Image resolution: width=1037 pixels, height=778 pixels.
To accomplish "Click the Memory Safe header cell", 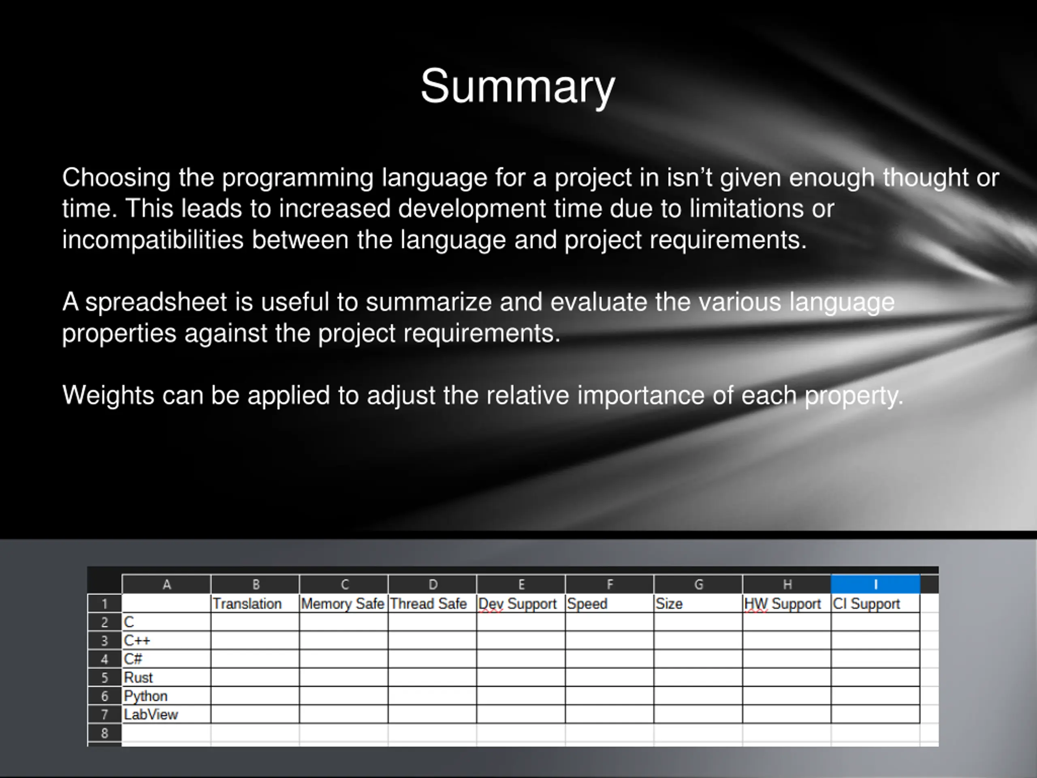I will [x=343, y=604].
